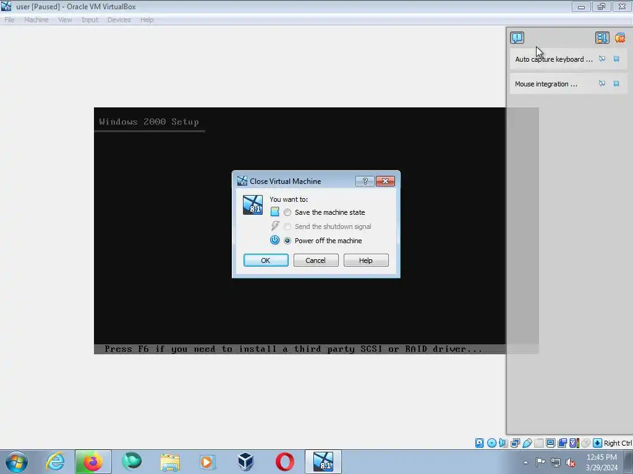The image size is (633, 474).
Task: Dismiss the Auto capture keyboard notification
Action: coord(616,59)
